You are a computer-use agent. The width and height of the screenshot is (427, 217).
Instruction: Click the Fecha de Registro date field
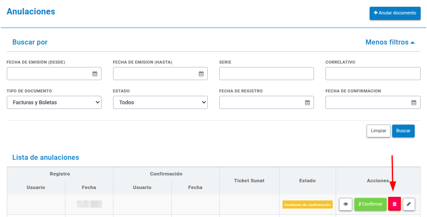(x=266, y=103)
